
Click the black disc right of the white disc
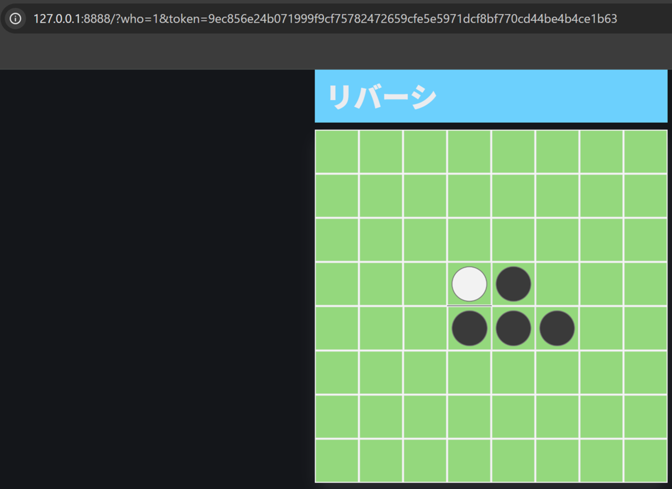click(x=513, y=284)
